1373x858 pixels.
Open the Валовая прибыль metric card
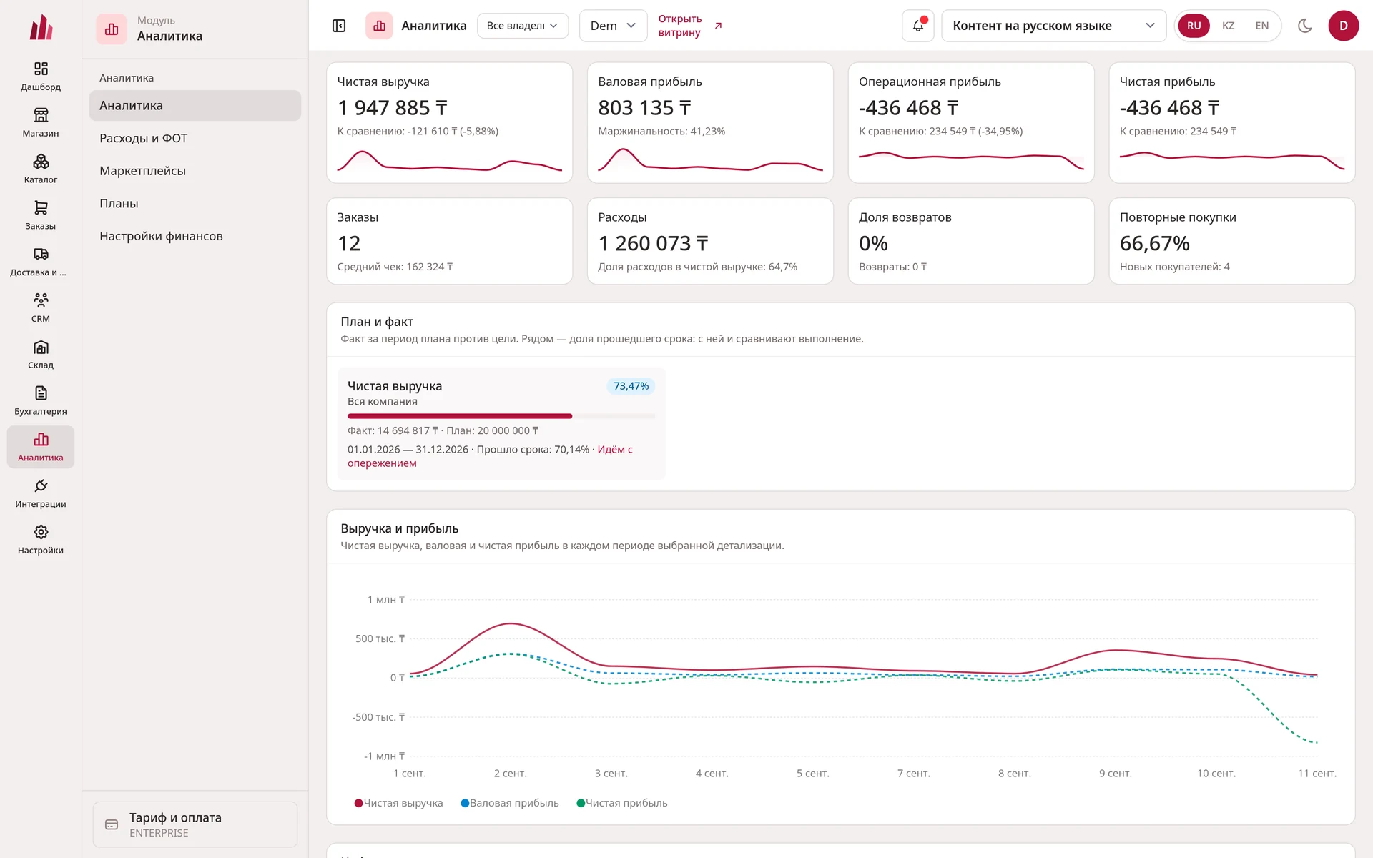710,122
